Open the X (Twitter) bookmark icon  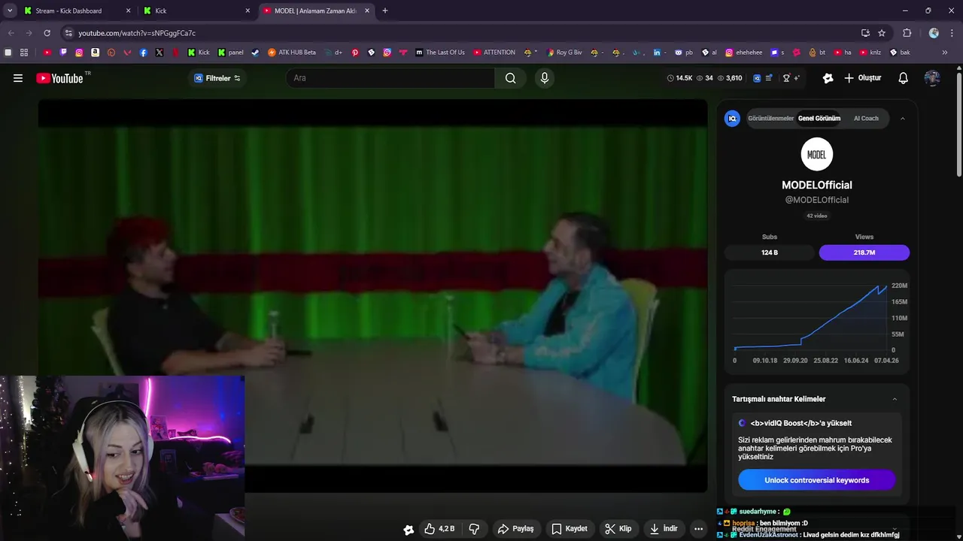point(159,53)
